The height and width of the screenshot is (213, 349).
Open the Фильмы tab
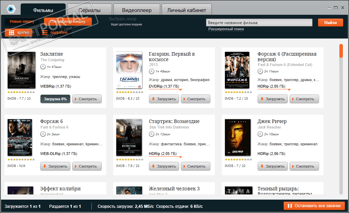click(43, 10)
